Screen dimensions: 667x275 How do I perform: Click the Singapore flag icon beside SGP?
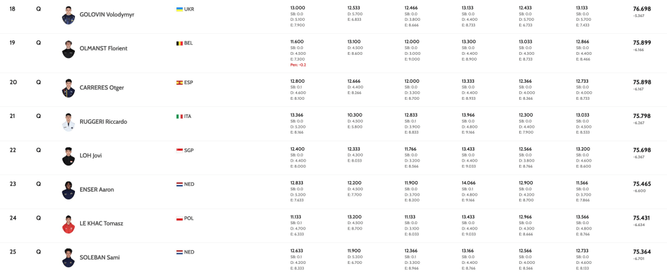coord(179,151)
